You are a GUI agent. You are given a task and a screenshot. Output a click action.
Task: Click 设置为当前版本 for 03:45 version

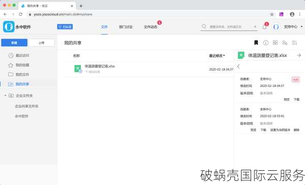[x=280, y=130]
